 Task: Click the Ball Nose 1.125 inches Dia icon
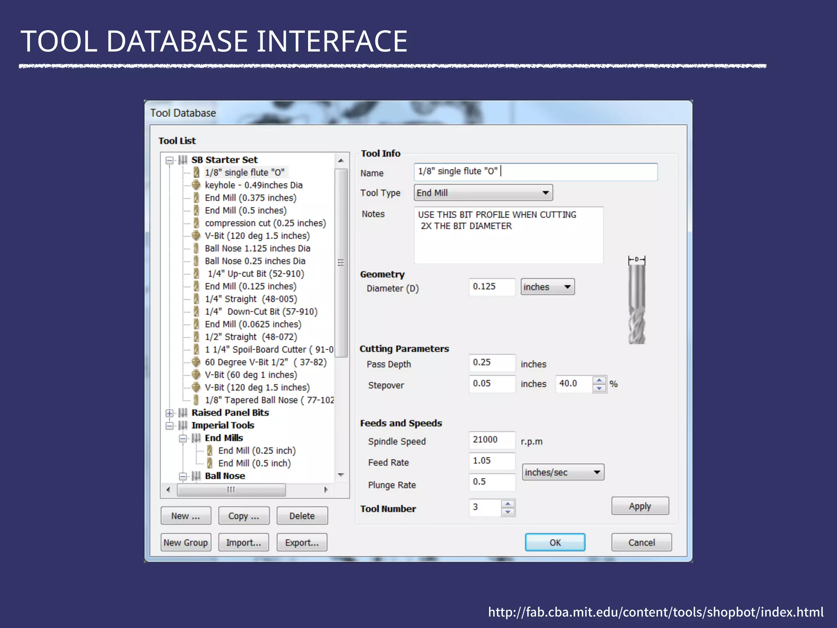coord(197,249)
